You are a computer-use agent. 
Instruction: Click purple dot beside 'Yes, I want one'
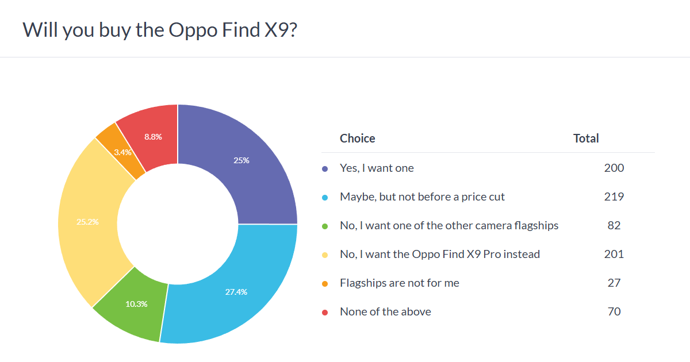point(325,169)
